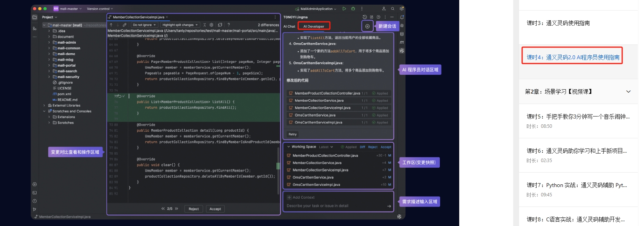
Task: Open the Notifications bell icon
Action: tap(402, 17)
